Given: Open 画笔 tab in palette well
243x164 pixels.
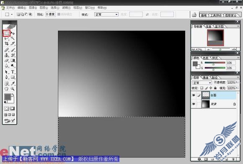Looking at the screenshot, I should point(204,15).
